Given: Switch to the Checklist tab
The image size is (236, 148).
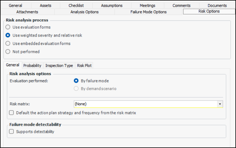Looking at the screenshot, I should tap(76, 5).
